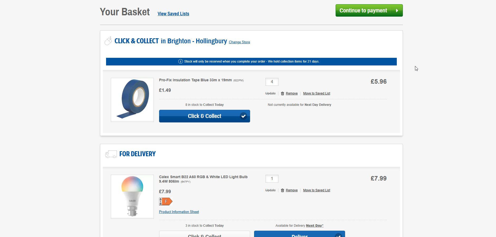
Task: Move the Calex bulb to Saved List
Action: click(317, 190)
